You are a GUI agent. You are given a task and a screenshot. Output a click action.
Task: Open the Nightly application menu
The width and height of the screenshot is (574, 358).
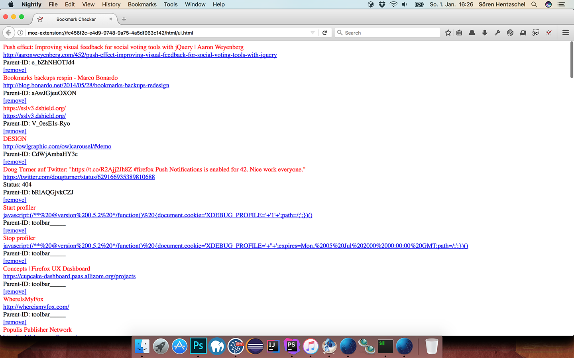point(31,4)
